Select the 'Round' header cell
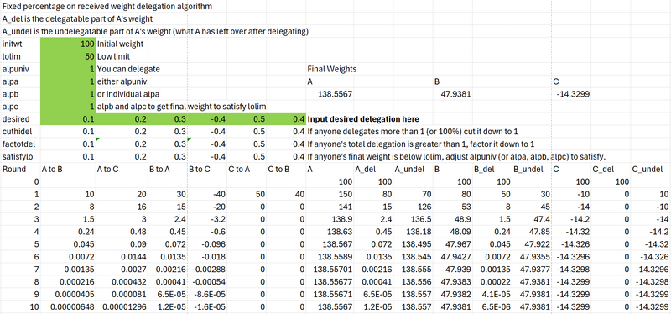 tap(20, 169)
